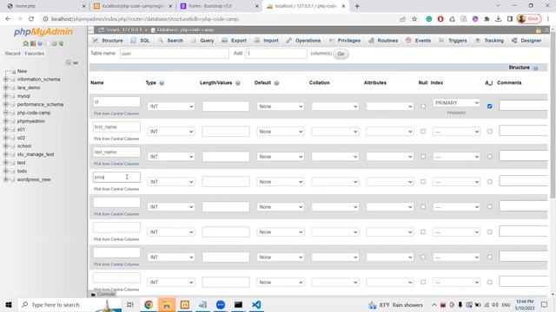Expand the php-code-camp database tree

point(6,113)
